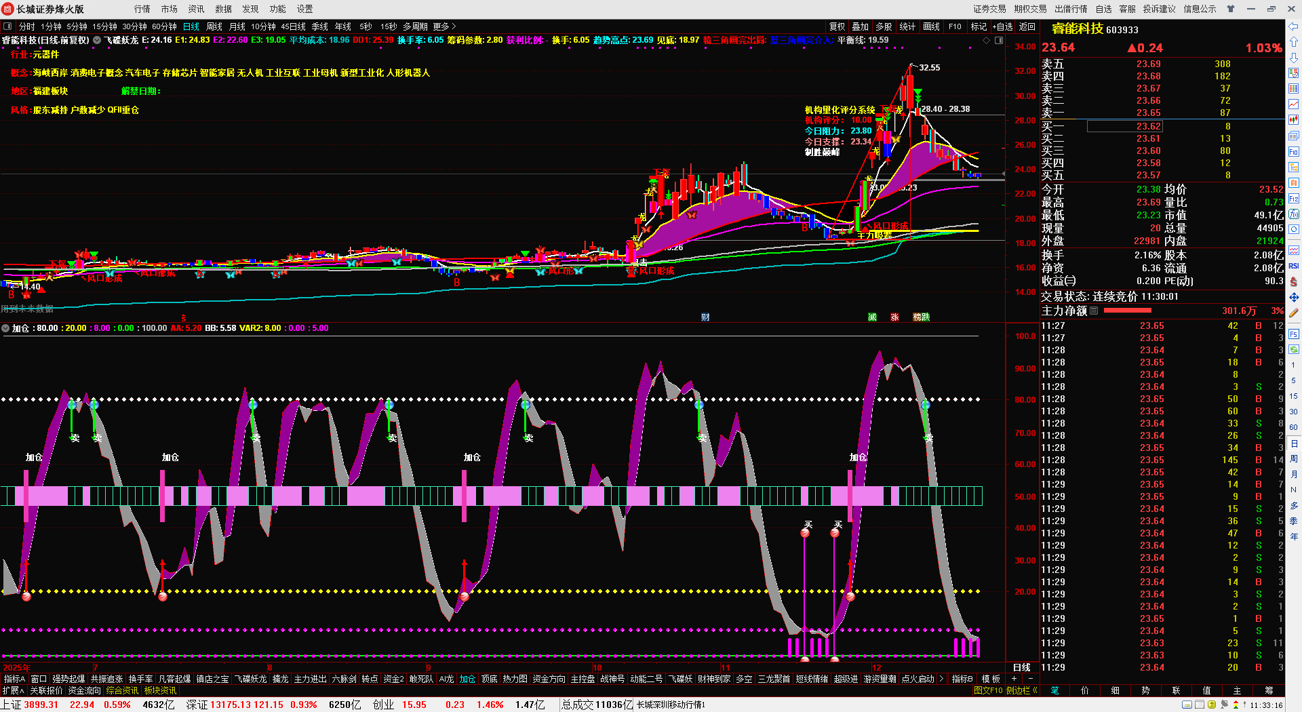Click the 叠加 overlay button
Viewport: 1302px width, 712px height.
[861, 26]
